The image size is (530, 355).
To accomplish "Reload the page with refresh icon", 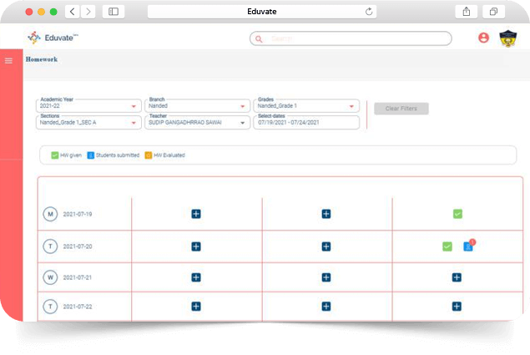I will tap(369, 12).
